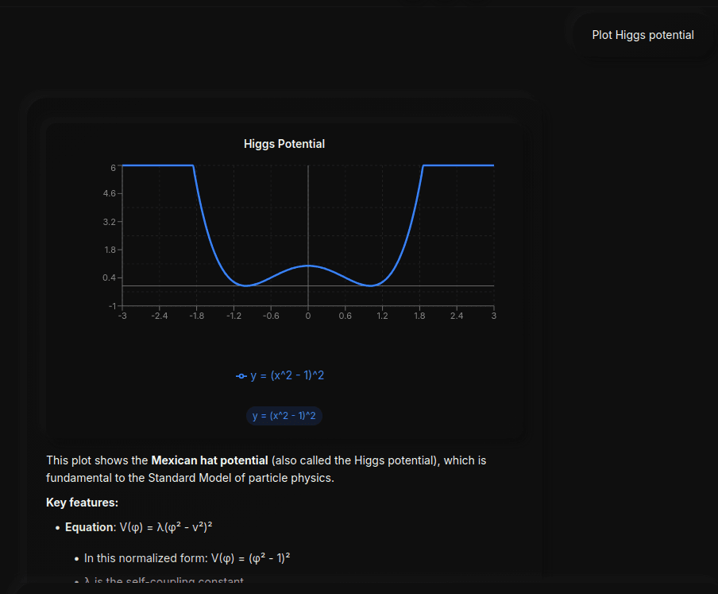Click the 'In this normalized form' bullet line
Screen dimensions: 718x594
[x=187, y=558]
